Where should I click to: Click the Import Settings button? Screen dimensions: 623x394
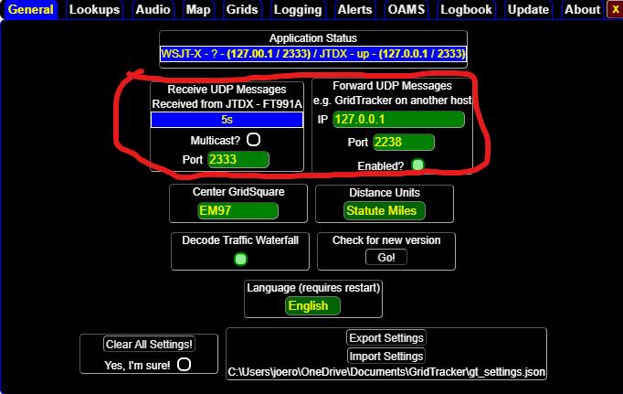[386, 357]
